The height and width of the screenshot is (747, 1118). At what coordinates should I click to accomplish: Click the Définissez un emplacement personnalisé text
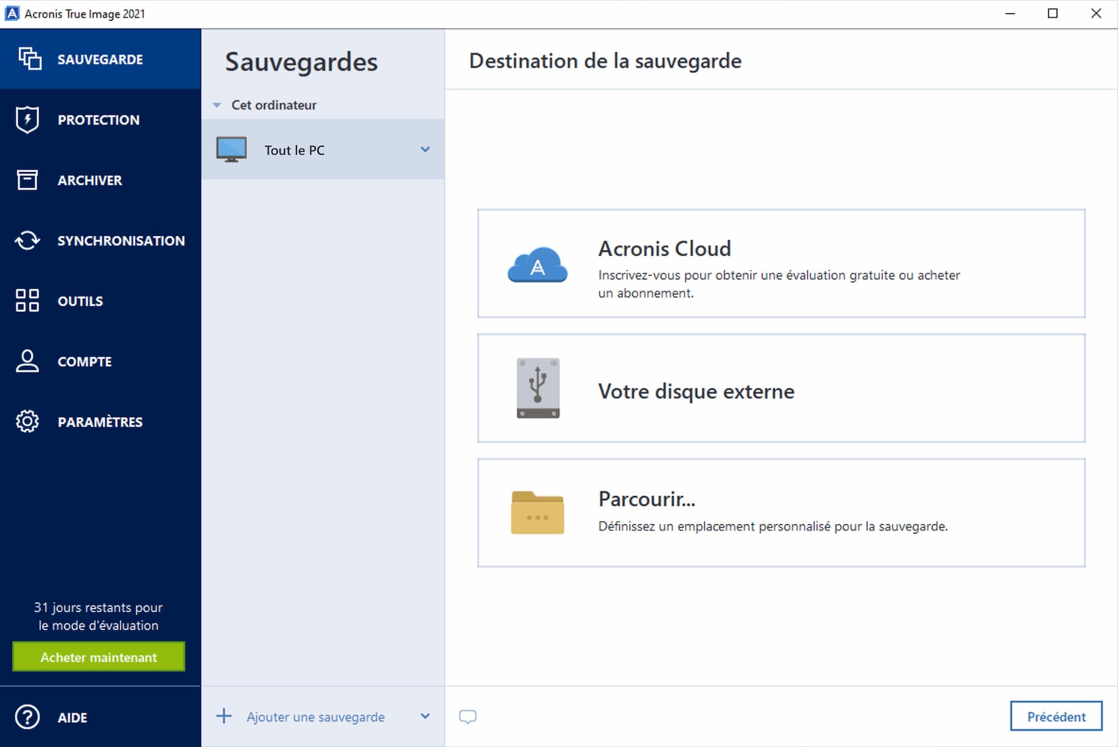(x=773, y=526)
